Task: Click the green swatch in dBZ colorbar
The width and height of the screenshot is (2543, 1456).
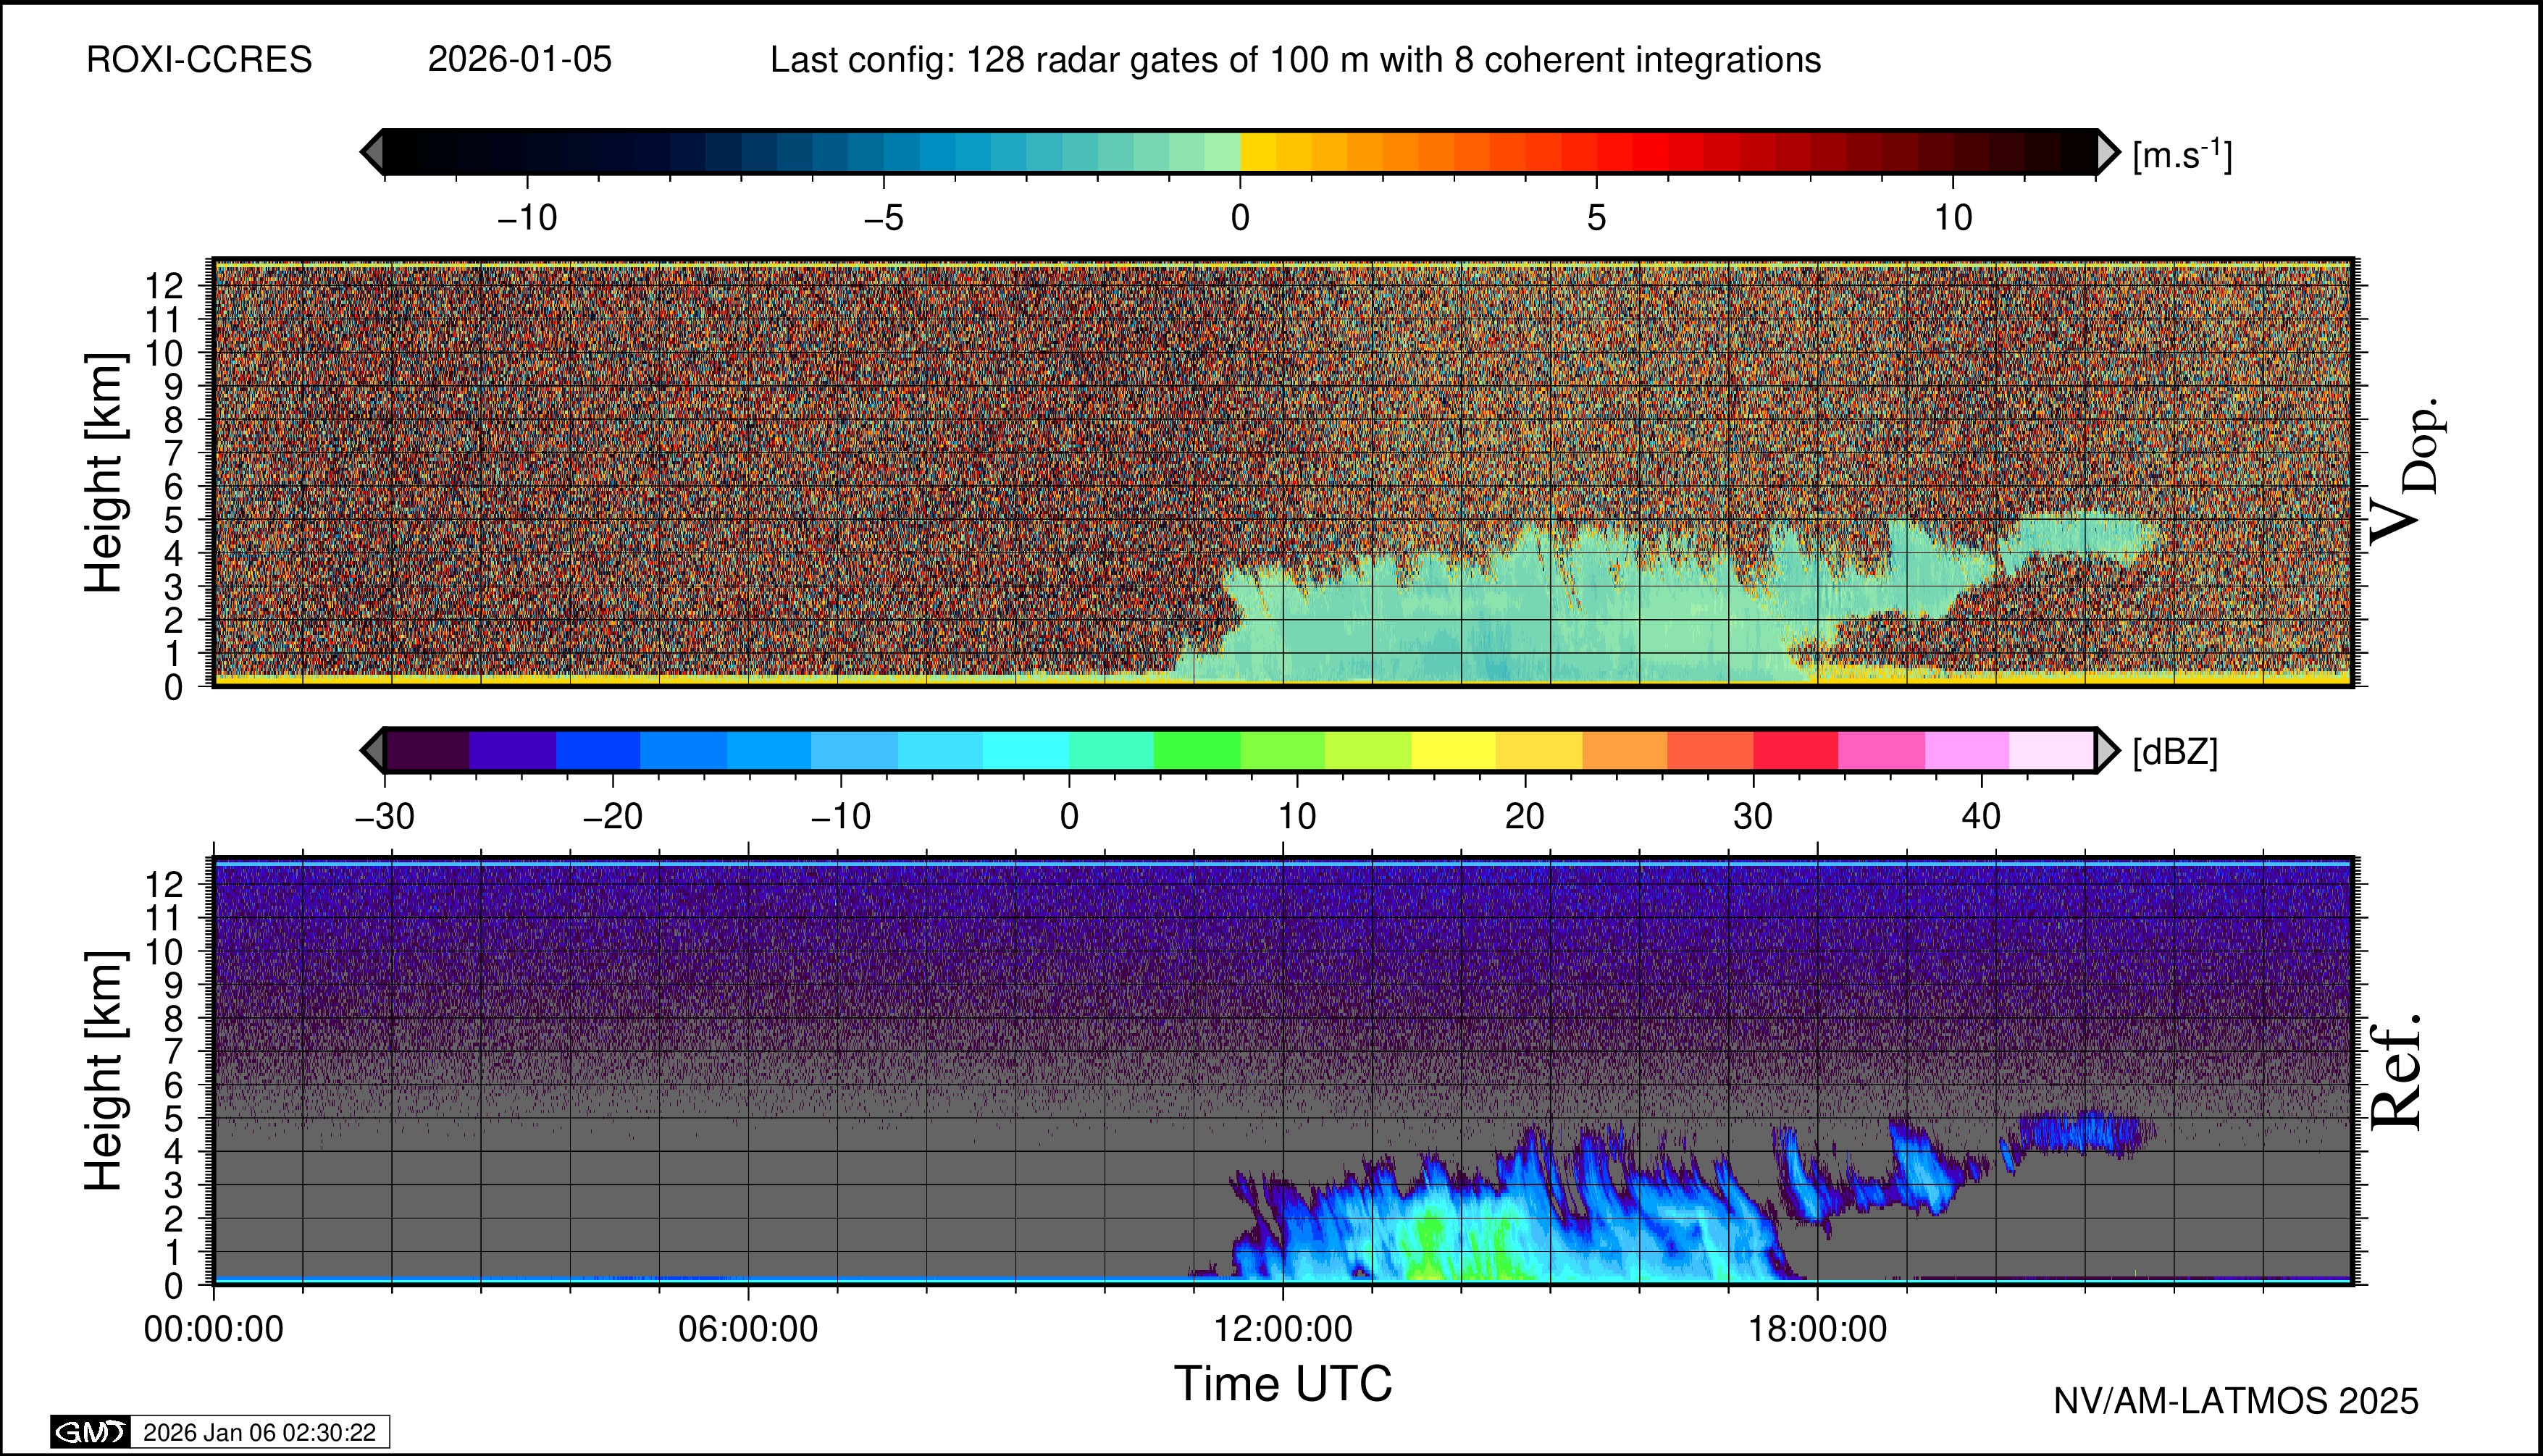Action: 1197,750
